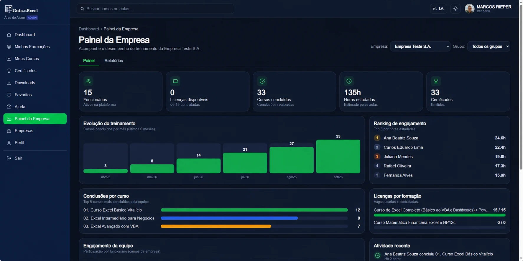Toggle the light/dark theme sun button
The height and width of the screenshot is (261, 523).
pyautogui.click(x=455, y=9)
